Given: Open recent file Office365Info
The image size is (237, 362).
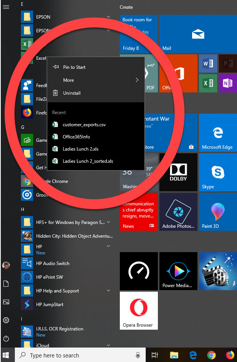Looking at the screenshot, I should point(95,137).
